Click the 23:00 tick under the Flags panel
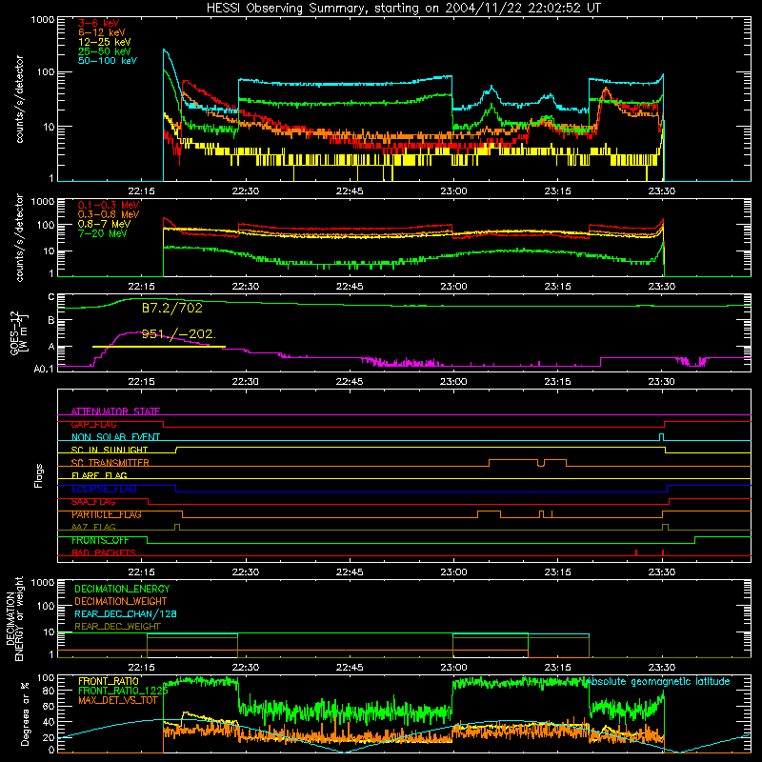762x762 pixels. pyautogui.click(x=453, y=572)
